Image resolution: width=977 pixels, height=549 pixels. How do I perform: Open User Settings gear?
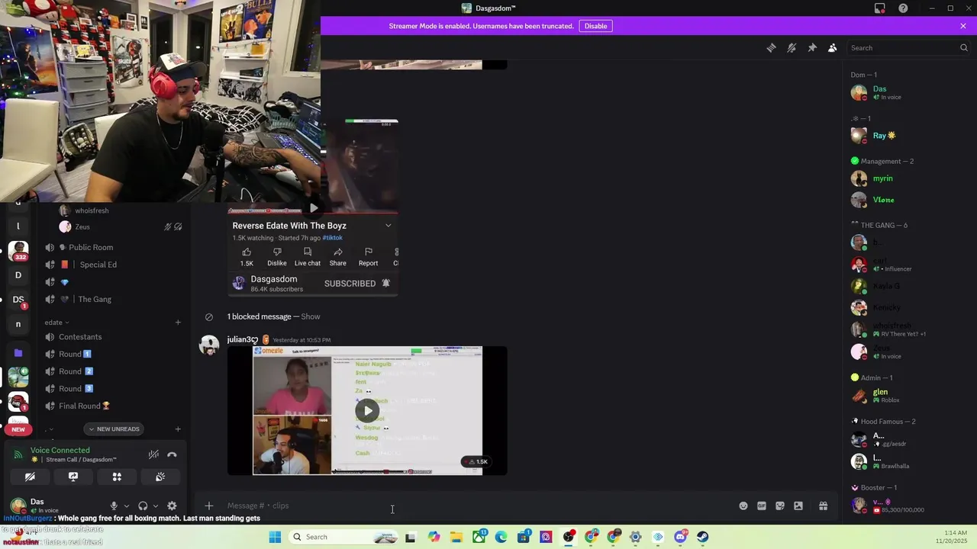(x=172, y=506)
